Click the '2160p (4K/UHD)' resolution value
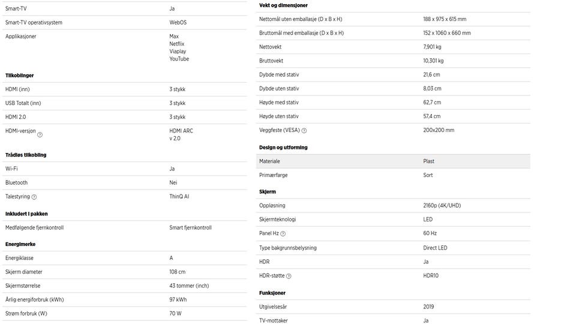Image resolution: width=576 pixels, height=324 pixels. tap(442, 206)
